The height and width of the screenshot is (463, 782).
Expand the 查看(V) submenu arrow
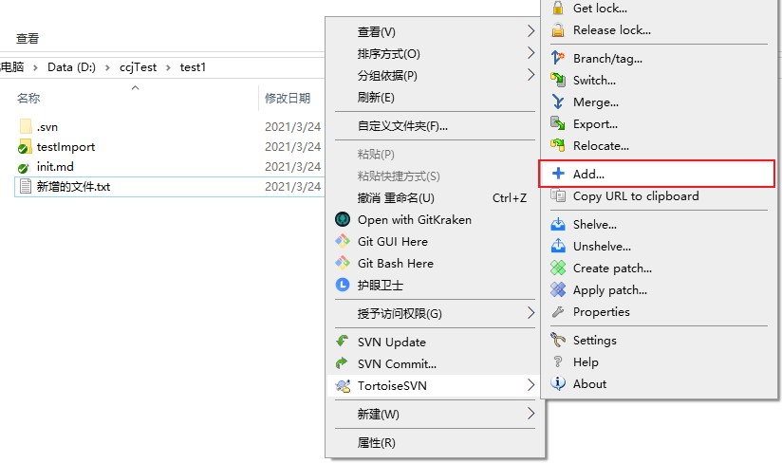pos(531,32)
